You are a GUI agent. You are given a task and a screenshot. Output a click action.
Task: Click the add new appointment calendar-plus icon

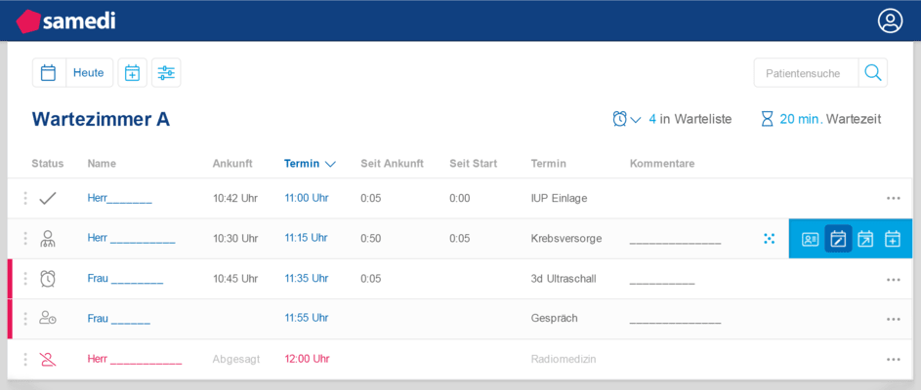(x=132, y=73)
